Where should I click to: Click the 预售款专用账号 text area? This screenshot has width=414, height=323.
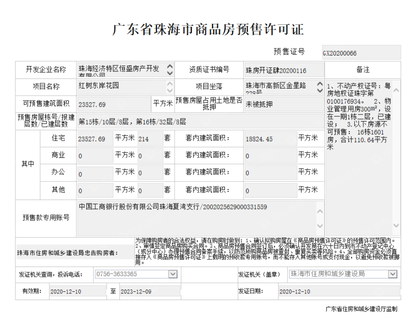coord(201,219)
